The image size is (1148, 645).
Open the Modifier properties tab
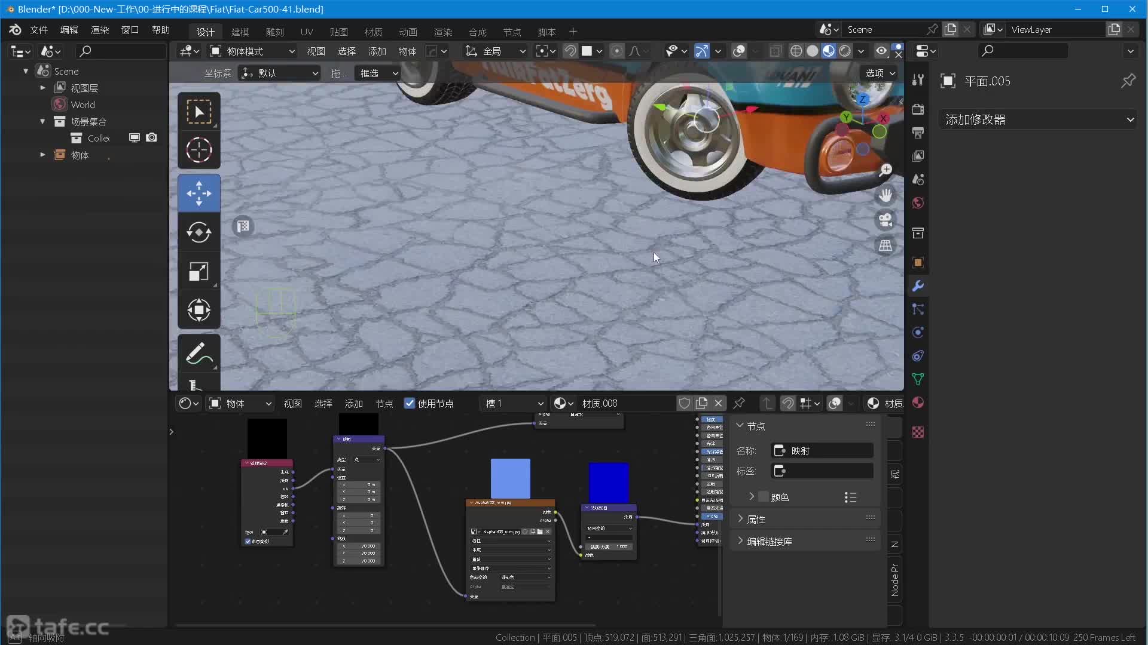918,286
